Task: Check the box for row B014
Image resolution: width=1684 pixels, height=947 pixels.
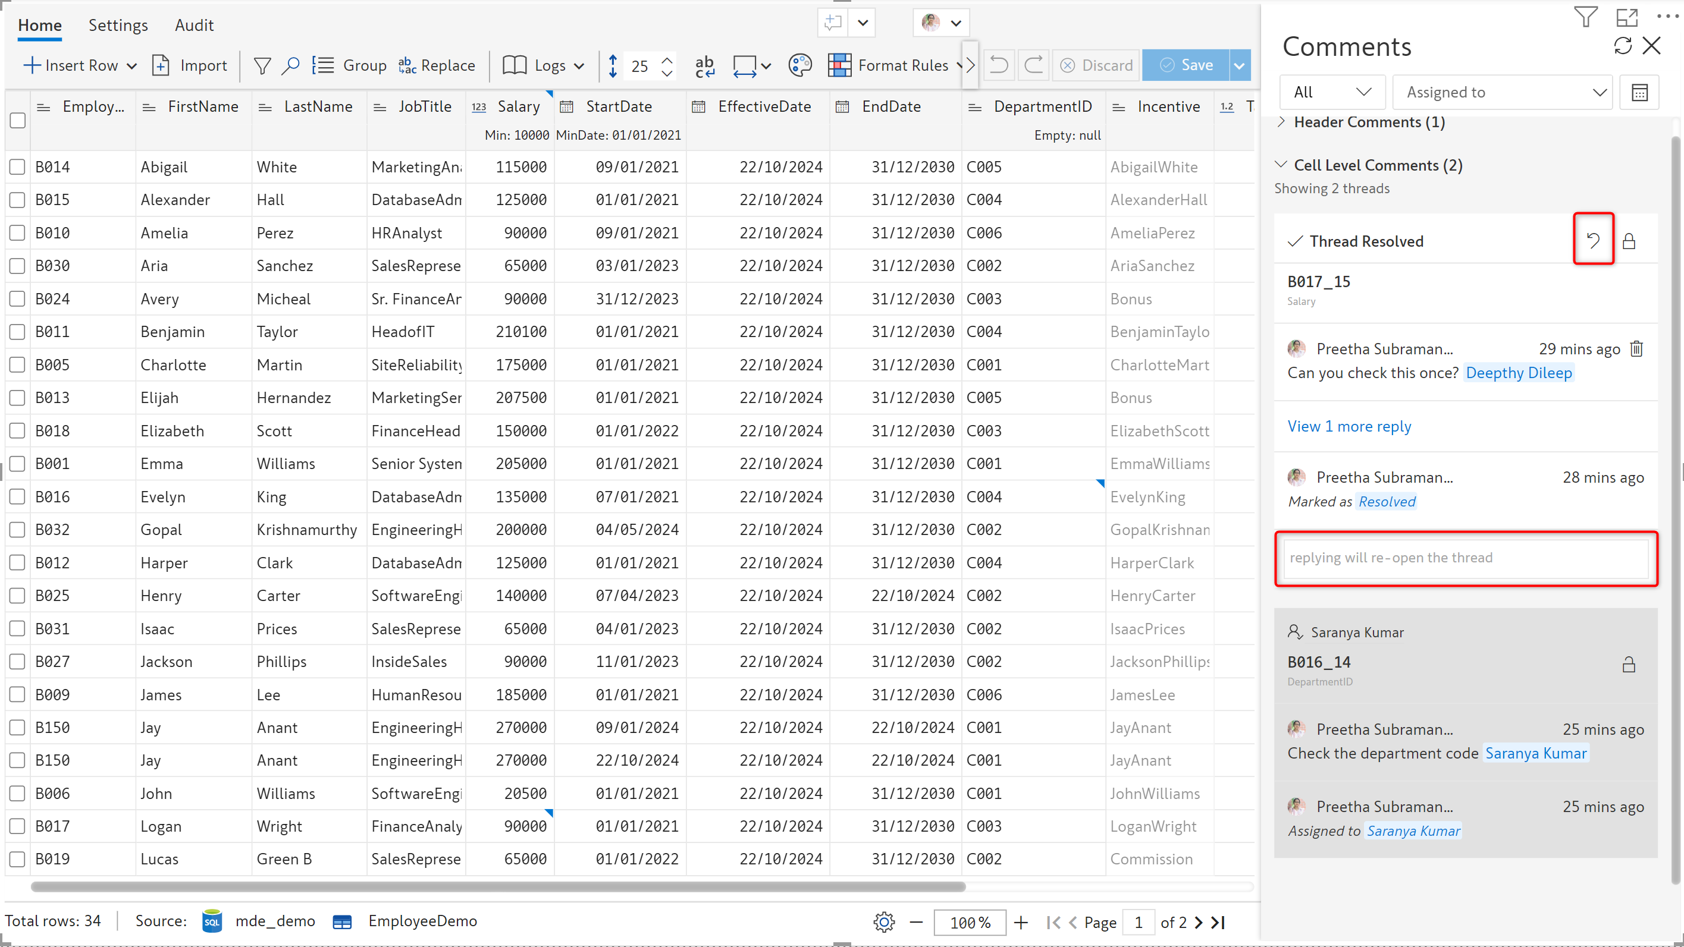Action: 18,167
